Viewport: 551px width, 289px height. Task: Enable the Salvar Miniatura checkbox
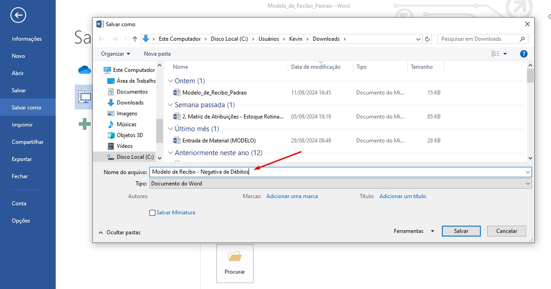pos(153,213)
